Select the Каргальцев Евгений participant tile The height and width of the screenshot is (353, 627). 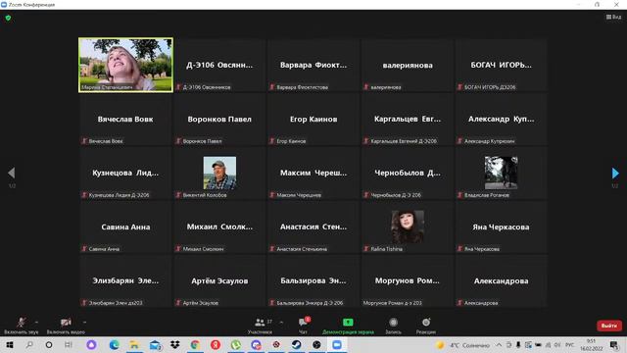408,119
